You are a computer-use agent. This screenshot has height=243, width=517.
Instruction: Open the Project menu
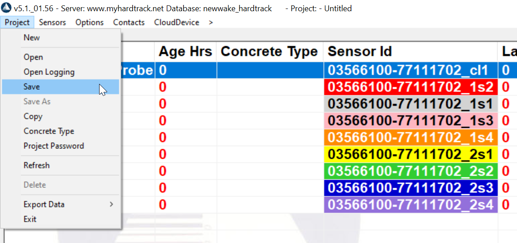coord(17,22)
